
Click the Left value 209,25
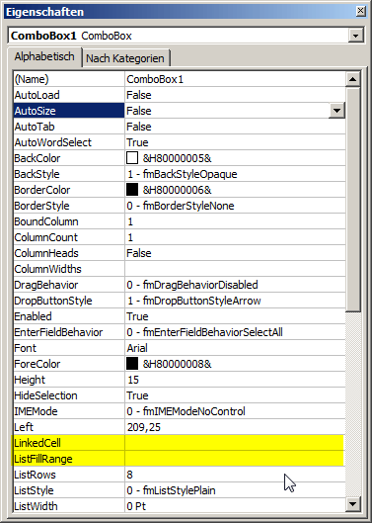tap(235, 427)
